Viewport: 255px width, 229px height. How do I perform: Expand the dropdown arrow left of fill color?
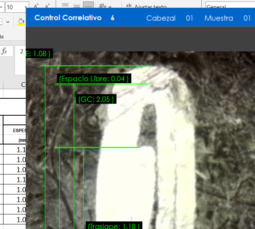[x=8, y=22]
